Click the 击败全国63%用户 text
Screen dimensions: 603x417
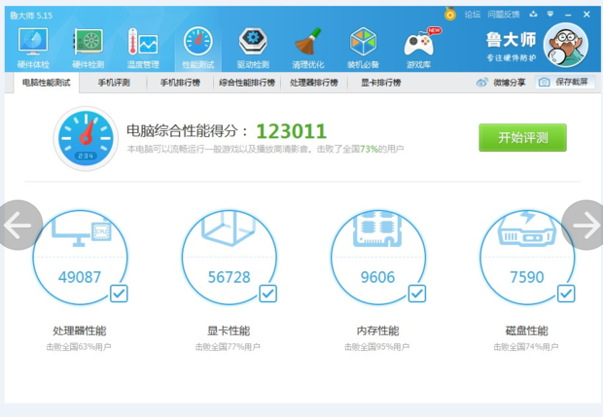pos(79,347)
